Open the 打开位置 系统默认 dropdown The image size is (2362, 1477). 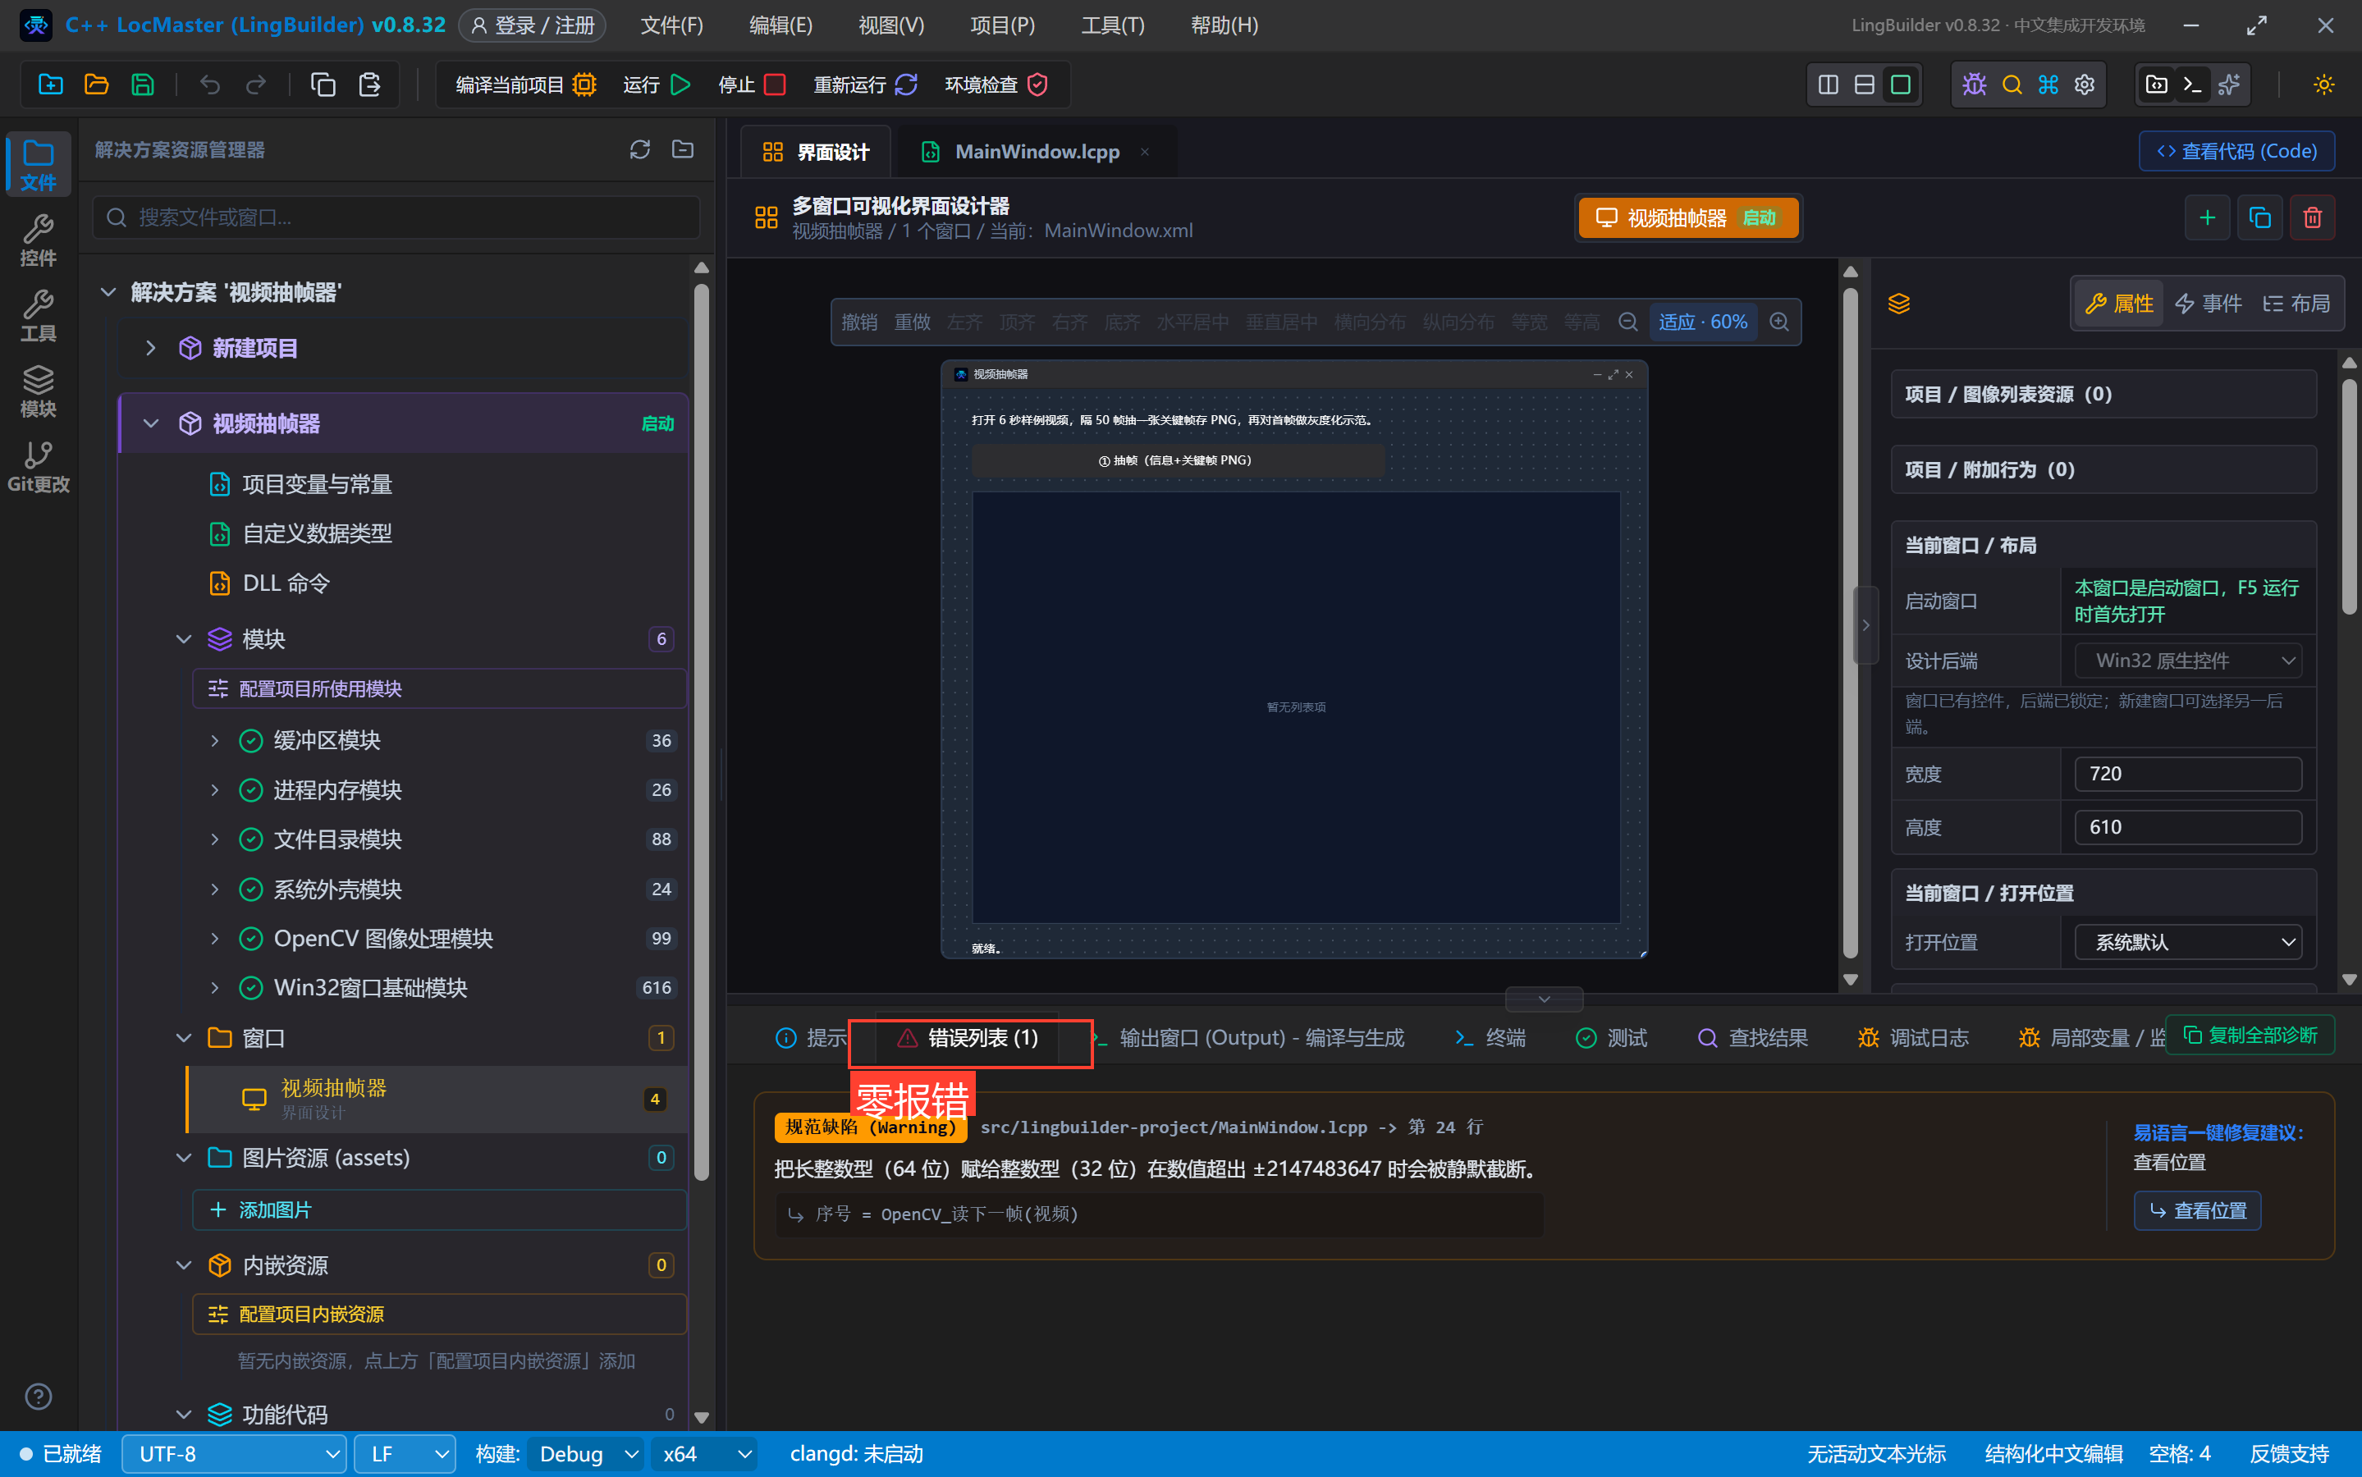coord(2188,943)
